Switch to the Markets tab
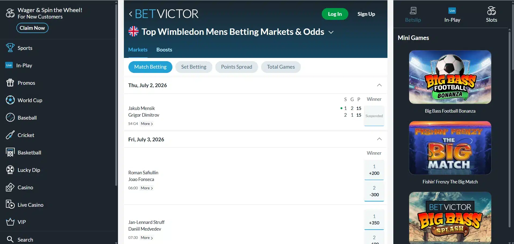The image size is (514, 244). (138, 50)
